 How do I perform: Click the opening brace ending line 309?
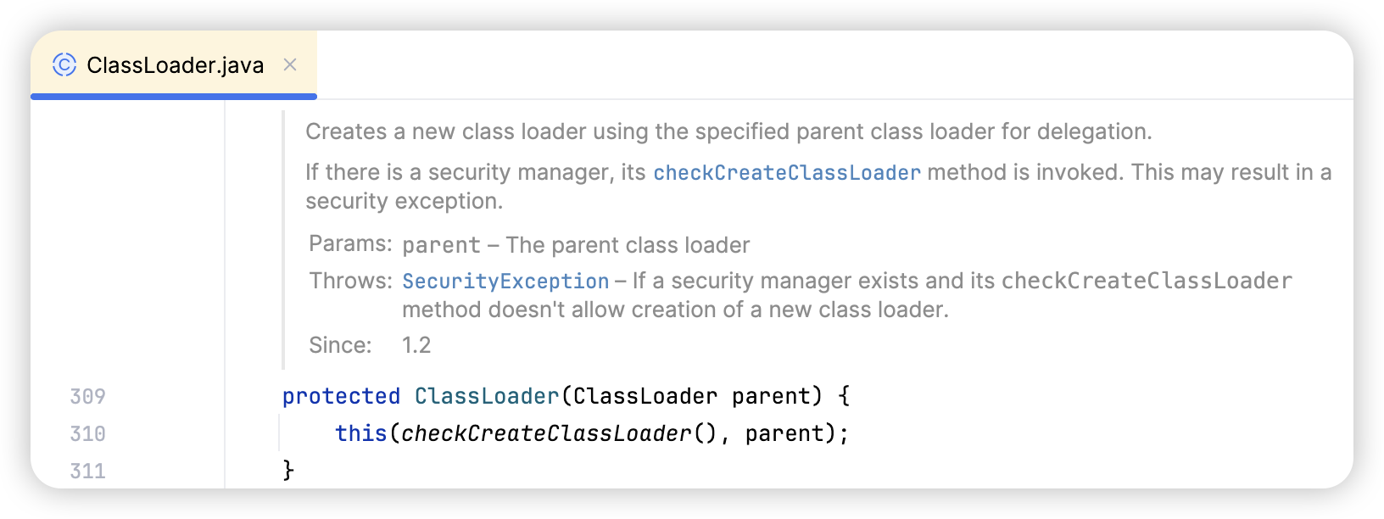pos(844,397)
